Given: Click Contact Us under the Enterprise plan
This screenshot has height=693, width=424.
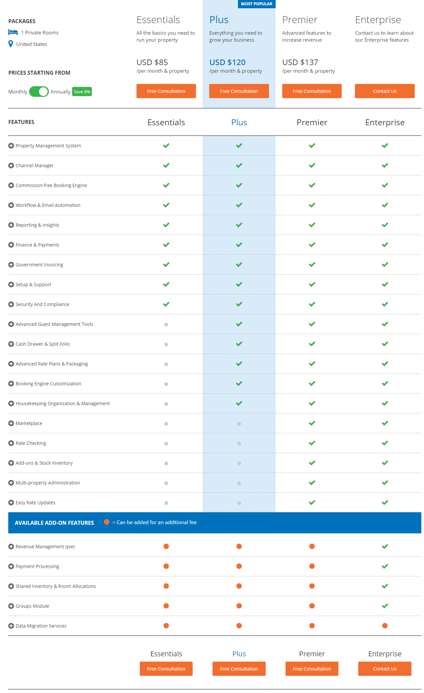Looking at the screenshot, I should (384, 91).
